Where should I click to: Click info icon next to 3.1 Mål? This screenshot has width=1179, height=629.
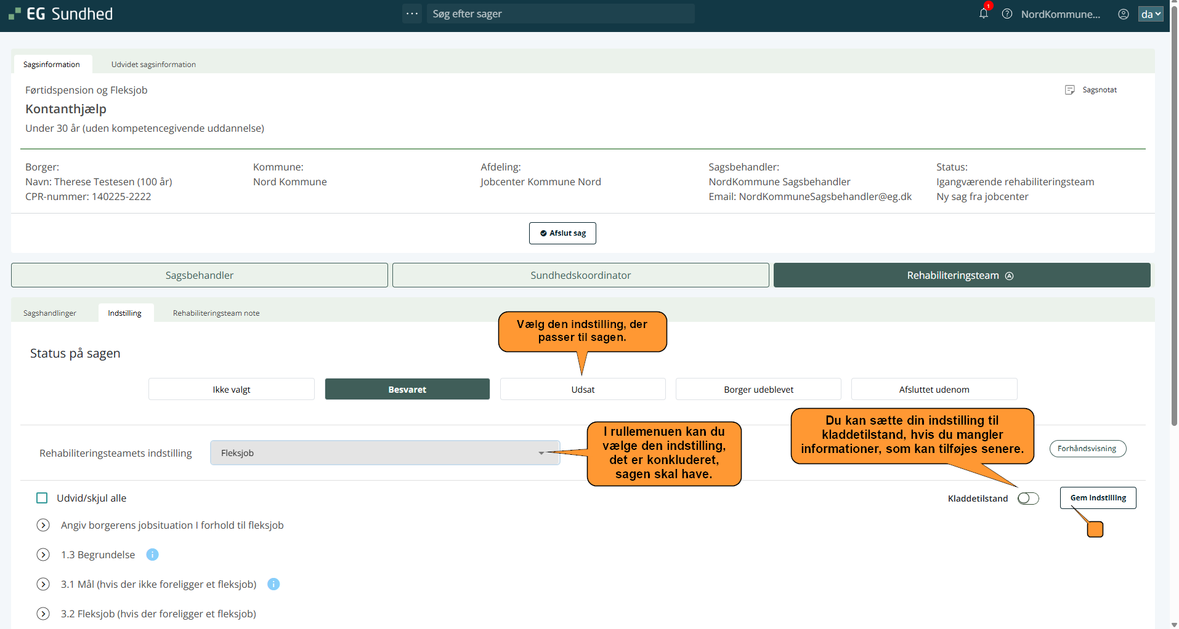[273, 584]
